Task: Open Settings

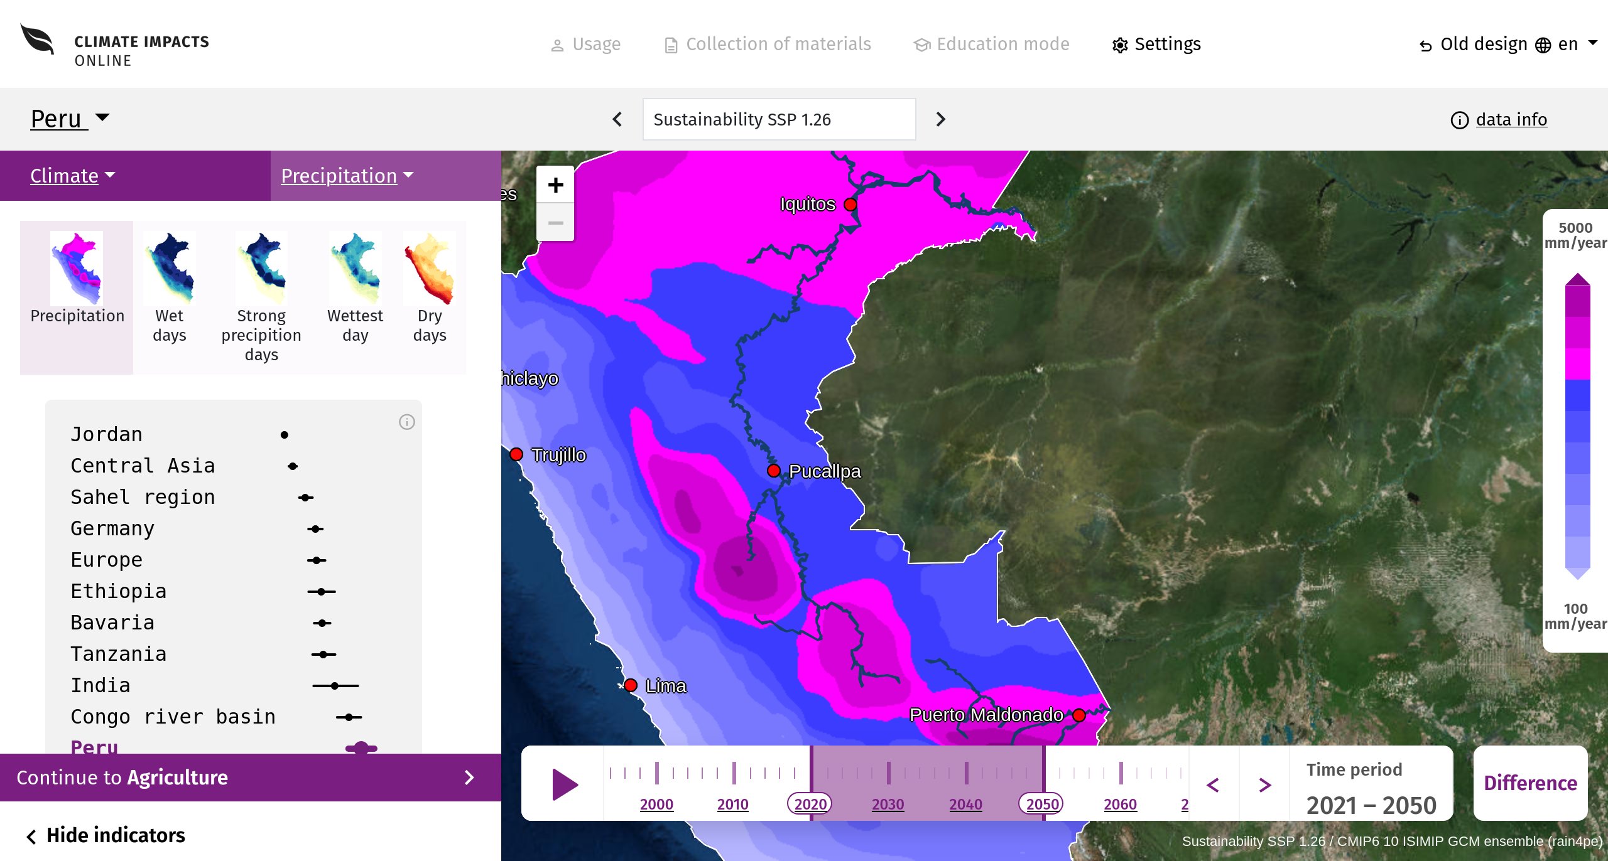Action: [x=1156, y=45]
